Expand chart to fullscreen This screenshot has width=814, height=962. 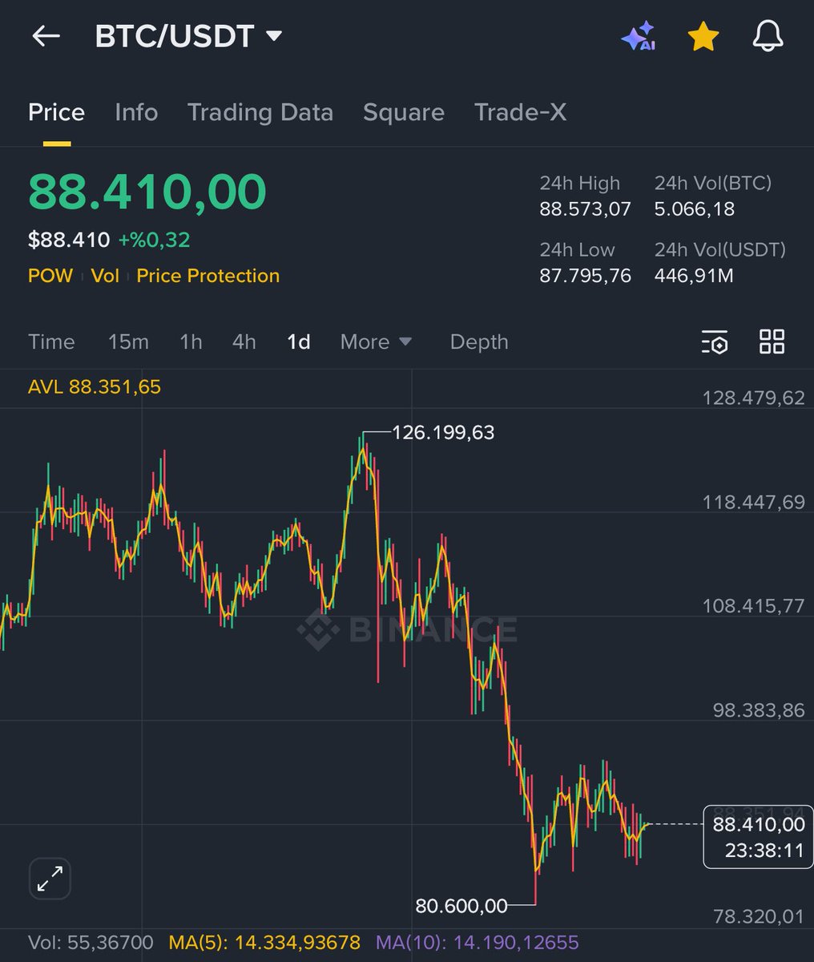pyautogui.click(x=50, y=879)
